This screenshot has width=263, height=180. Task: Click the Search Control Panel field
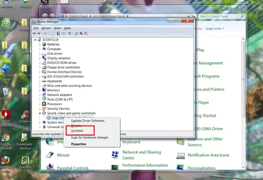pyautogui.click(x=219, y=16)
